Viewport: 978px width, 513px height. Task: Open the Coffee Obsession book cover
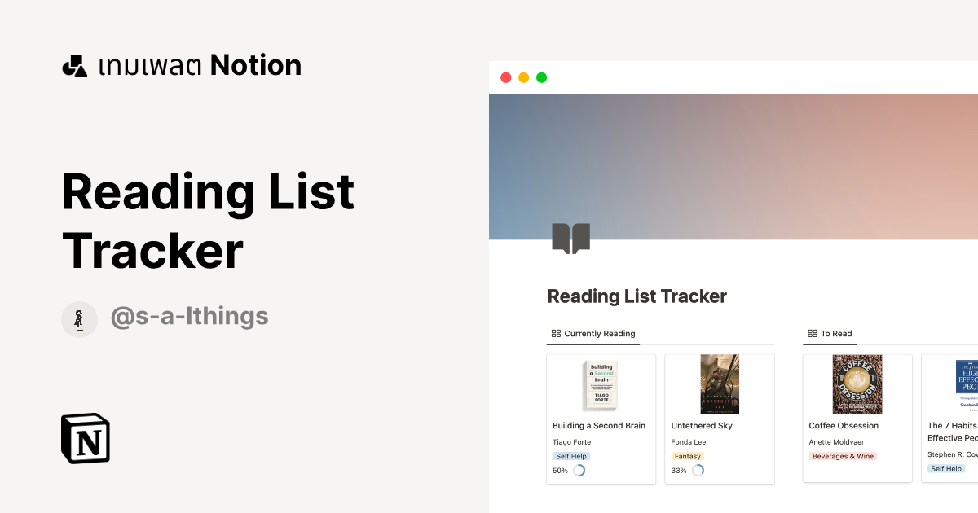coord(857,384)
